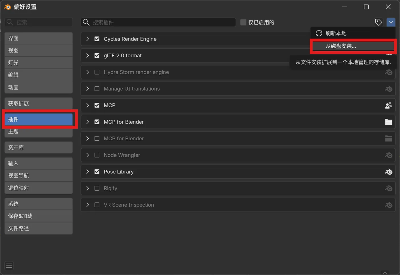Go to the 编辑 preferences tab
Image resolution: width=400 pixels, height=275 pixels.
(x=39, y=75)
